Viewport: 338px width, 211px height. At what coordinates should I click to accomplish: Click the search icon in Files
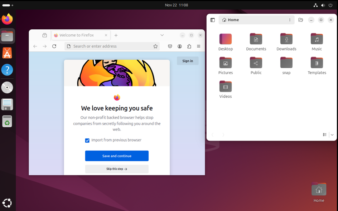coord(301,20)
